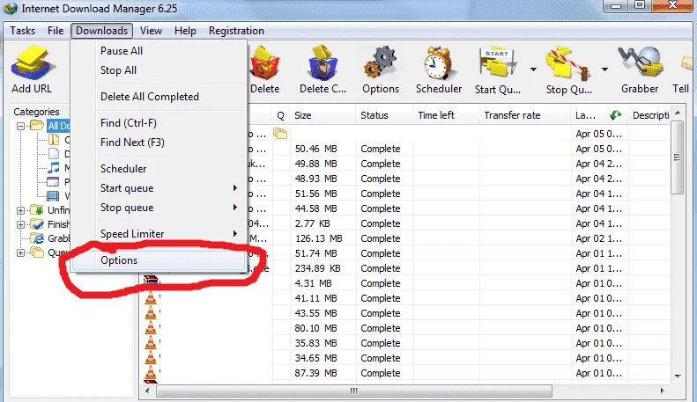The height and width of the screenshot is (402, 697).
Task: Open Options from the gear toolbar icon
Action: [x=381, y=64]
